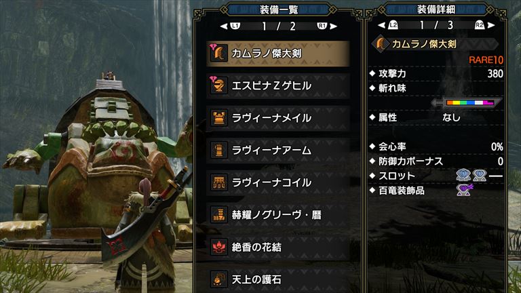Click the 赫耀ノグリーヴ・暦 leg armor icon
The height and width of the screenshot is (293, 521).
pyautogui.click(x=219, y=214)
